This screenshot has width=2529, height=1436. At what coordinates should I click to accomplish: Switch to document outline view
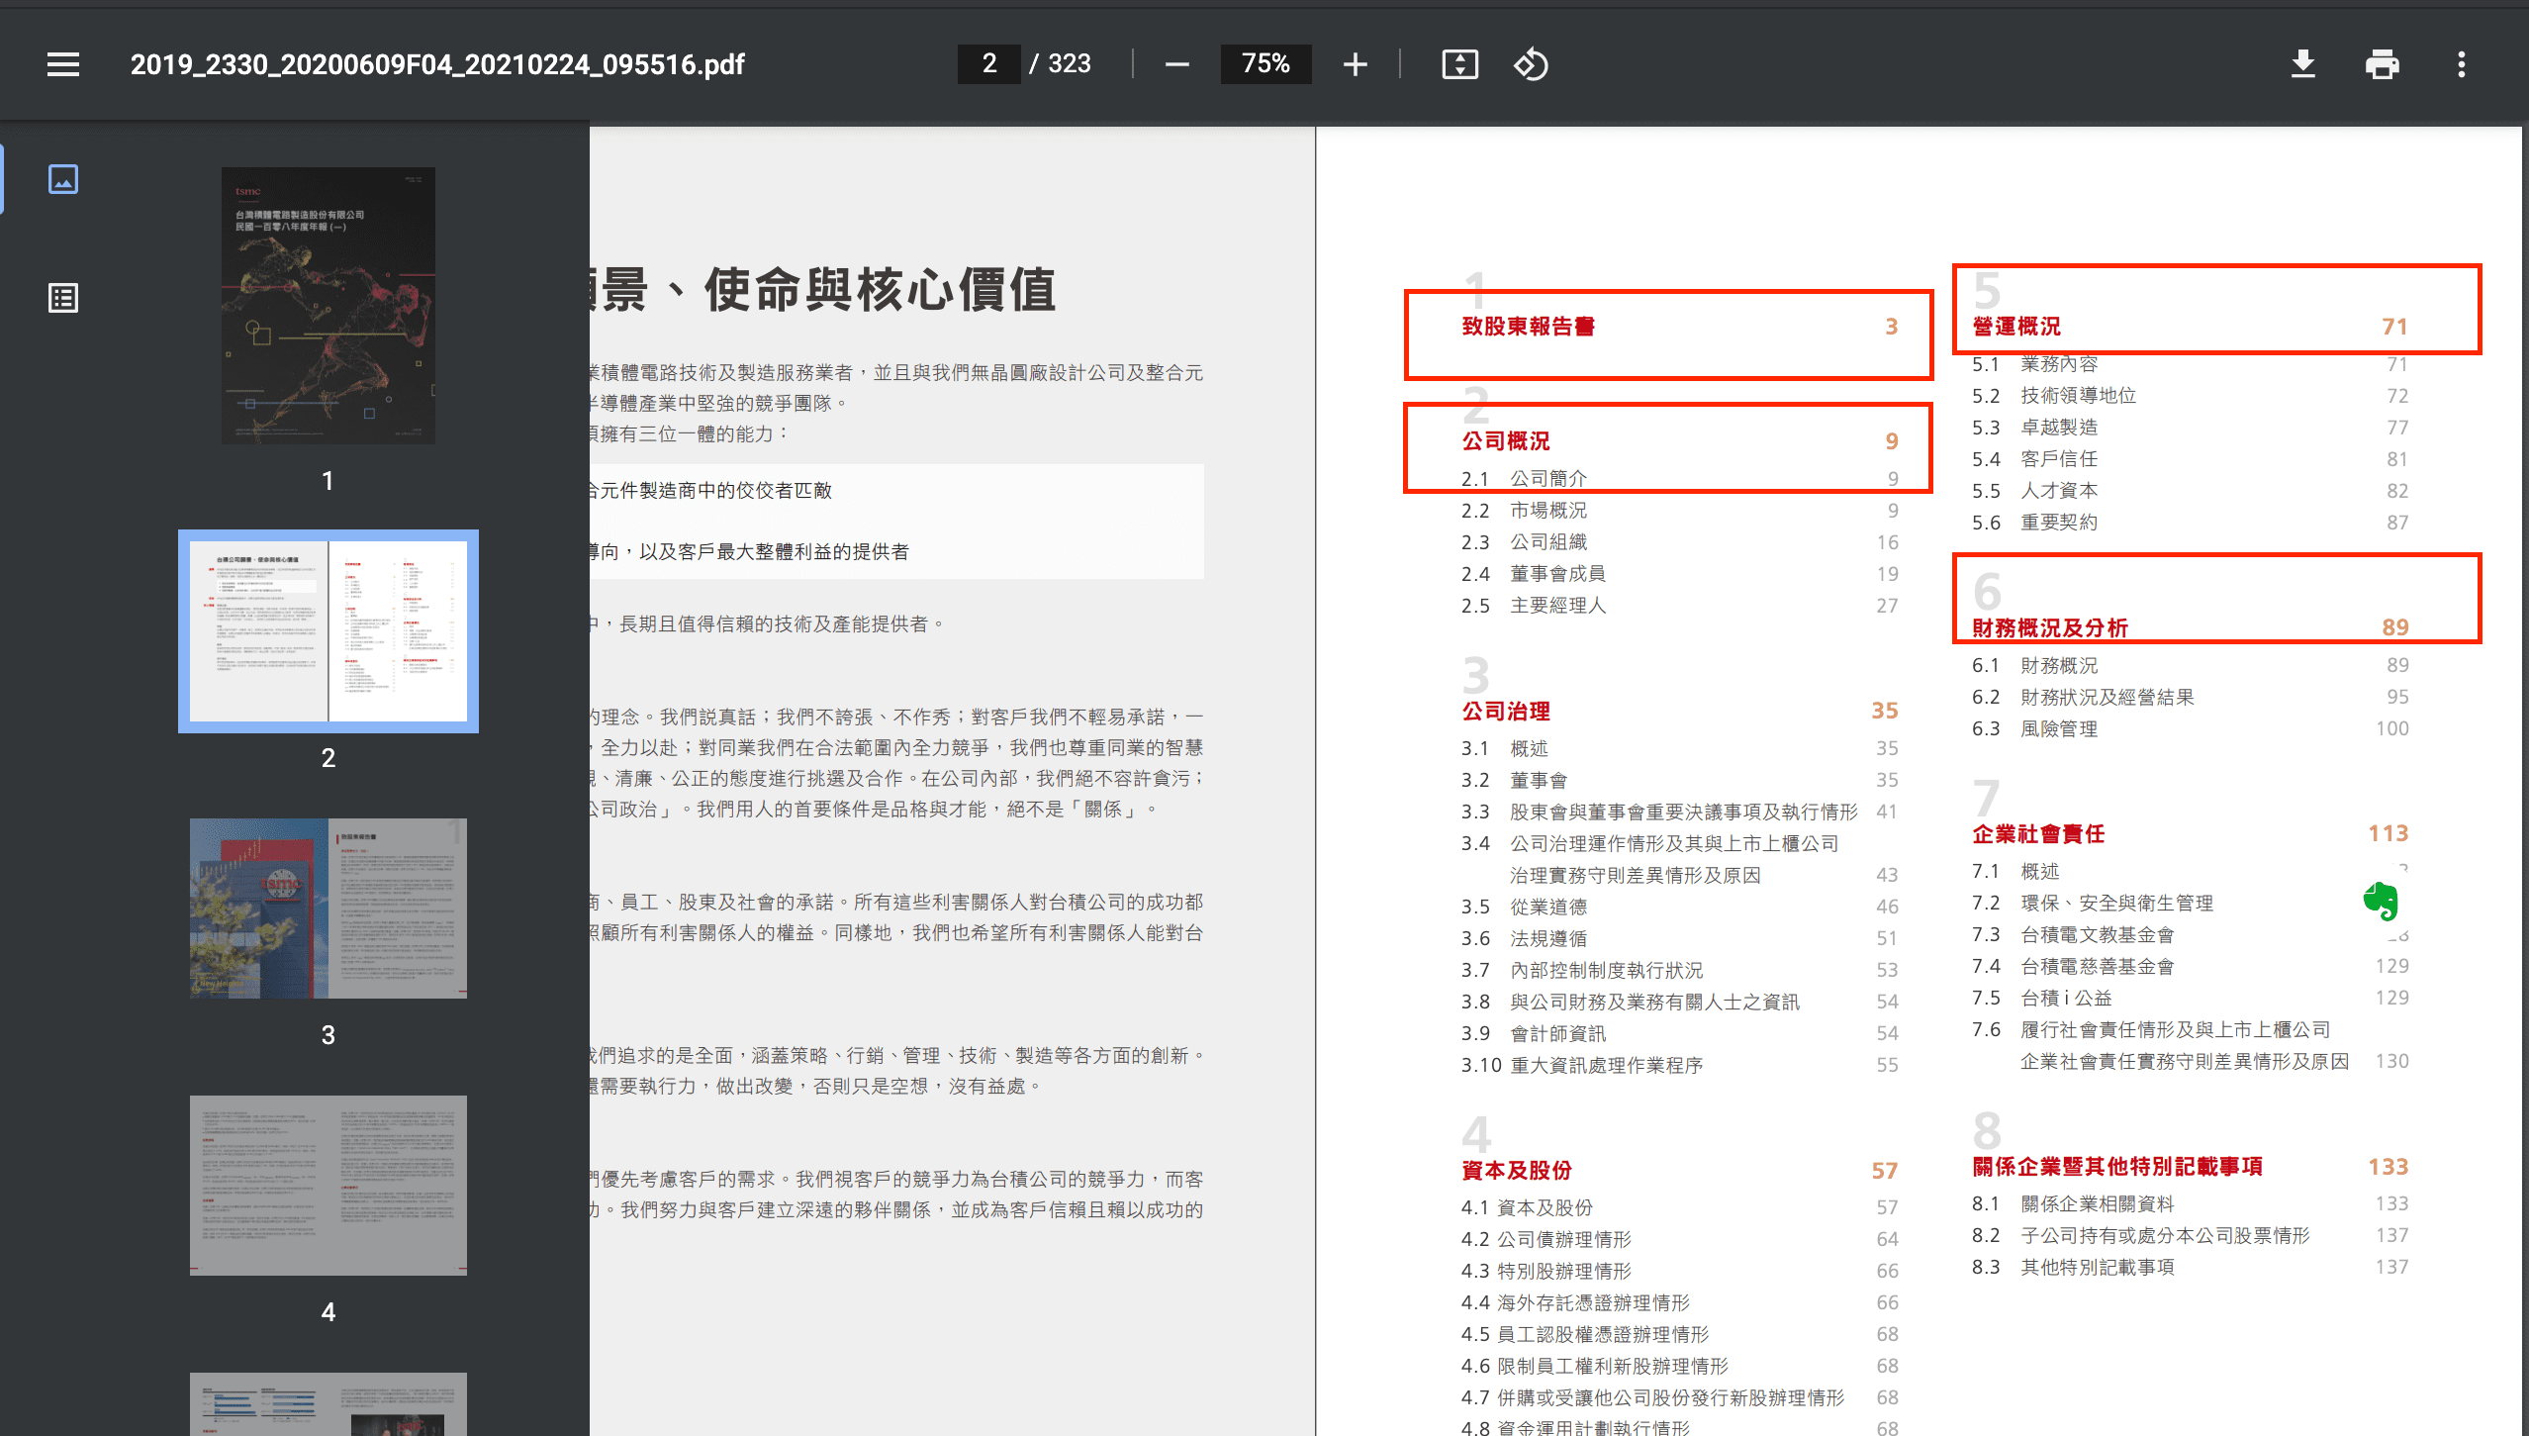(x=63, y=298)
